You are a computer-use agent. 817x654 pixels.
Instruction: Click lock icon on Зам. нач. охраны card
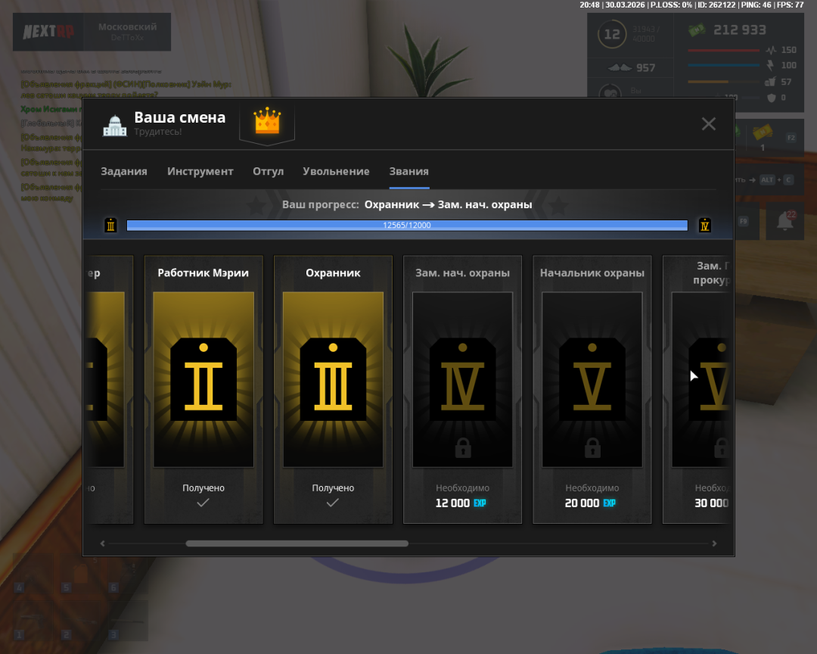[463, 447]
